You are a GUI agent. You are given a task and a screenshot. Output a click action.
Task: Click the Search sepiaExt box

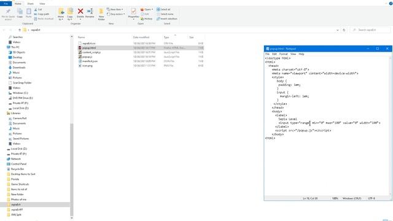tap(370, 30)
